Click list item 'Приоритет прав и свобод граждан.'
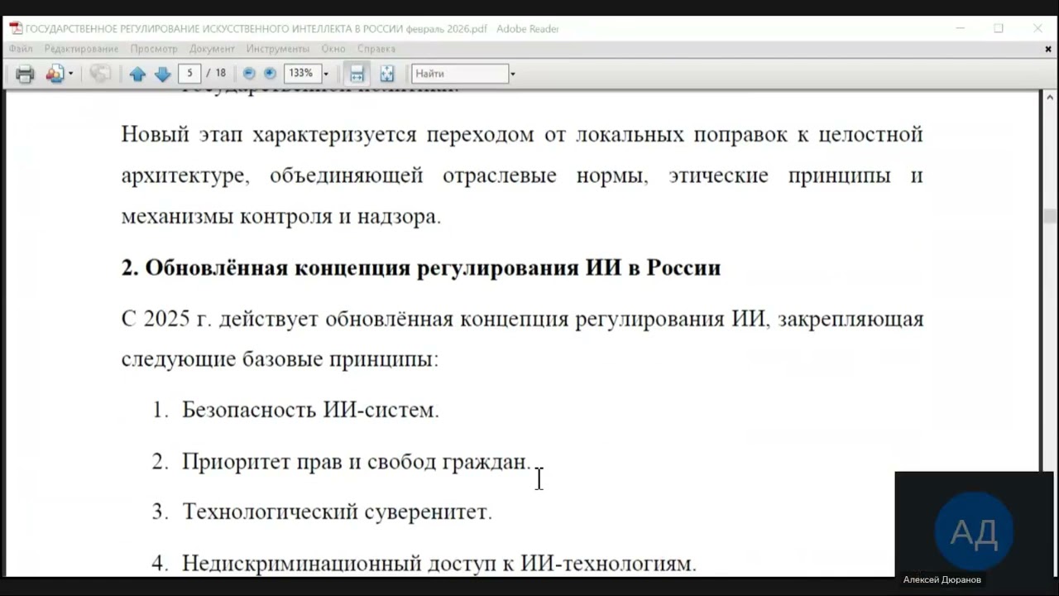1059x596 pixels. click(x=356, y=462)
